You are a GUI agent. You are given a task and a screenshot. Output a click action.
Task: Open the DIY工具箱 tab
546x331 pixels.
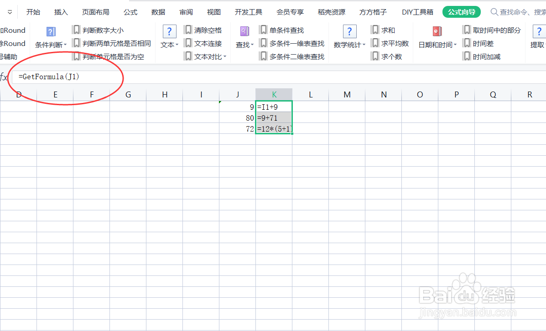pos(417,12)
